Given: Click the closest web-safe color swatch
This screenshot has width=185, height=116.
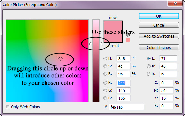Looking at the screenshot, I should click(128, 40).
